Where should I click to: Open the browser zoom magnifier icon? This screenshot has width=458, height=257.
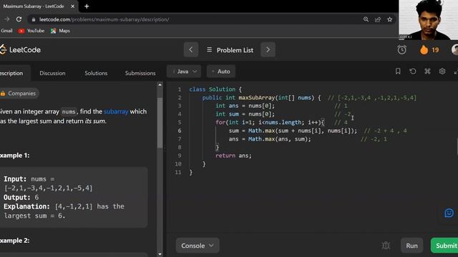[x=366, y=19]
